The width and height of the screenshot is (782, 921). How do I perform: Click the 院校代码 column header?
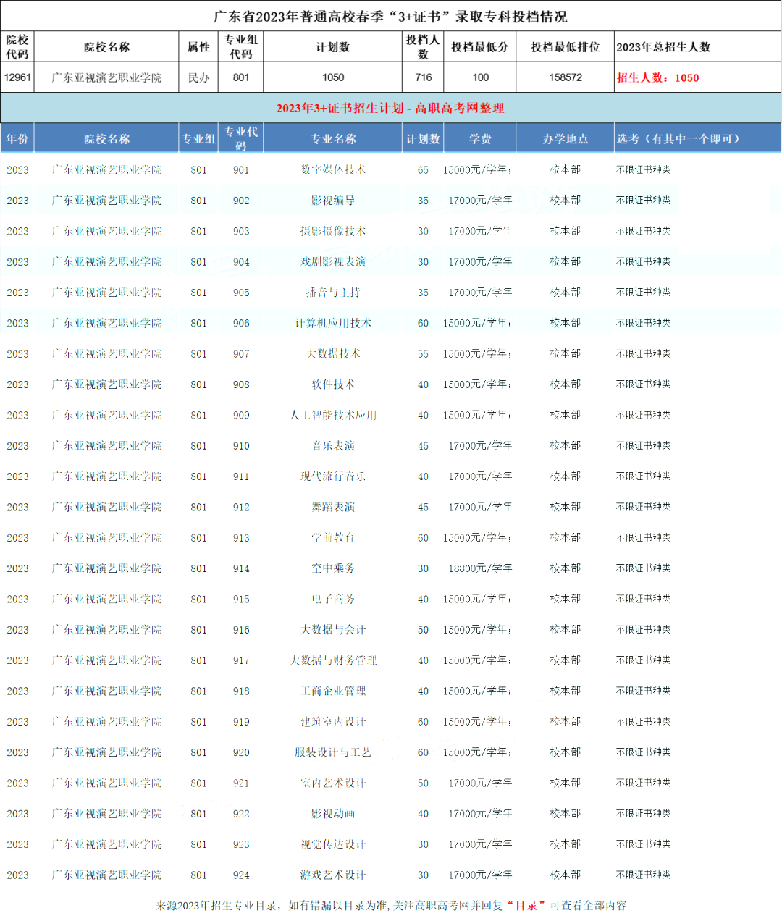(x=17, y=47)
